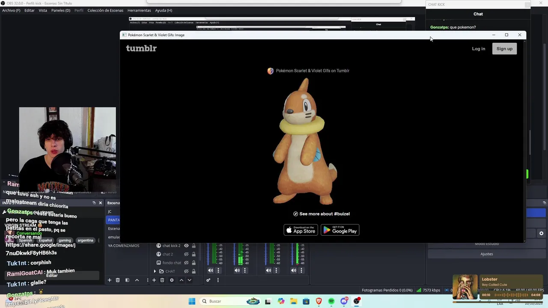Click Log in on Tumblr
548x308 pixels.
pyautogui.click(x=479, y=49)
